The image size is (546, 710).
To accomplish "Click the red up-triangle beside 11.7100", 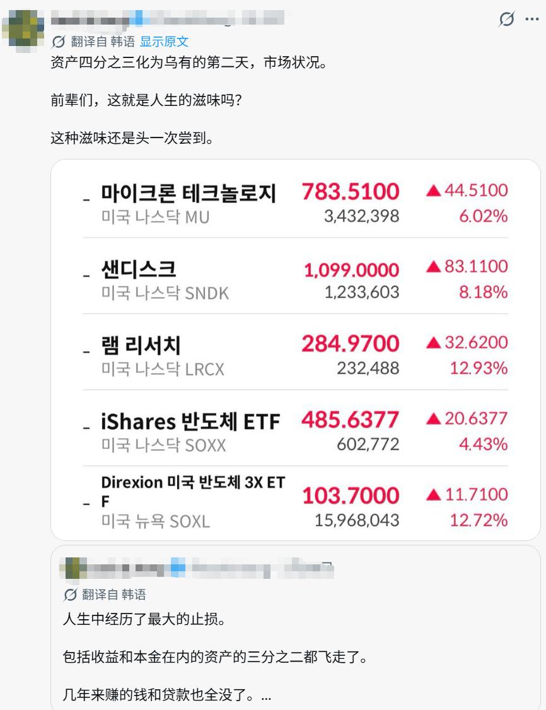I will coord(433,495).
